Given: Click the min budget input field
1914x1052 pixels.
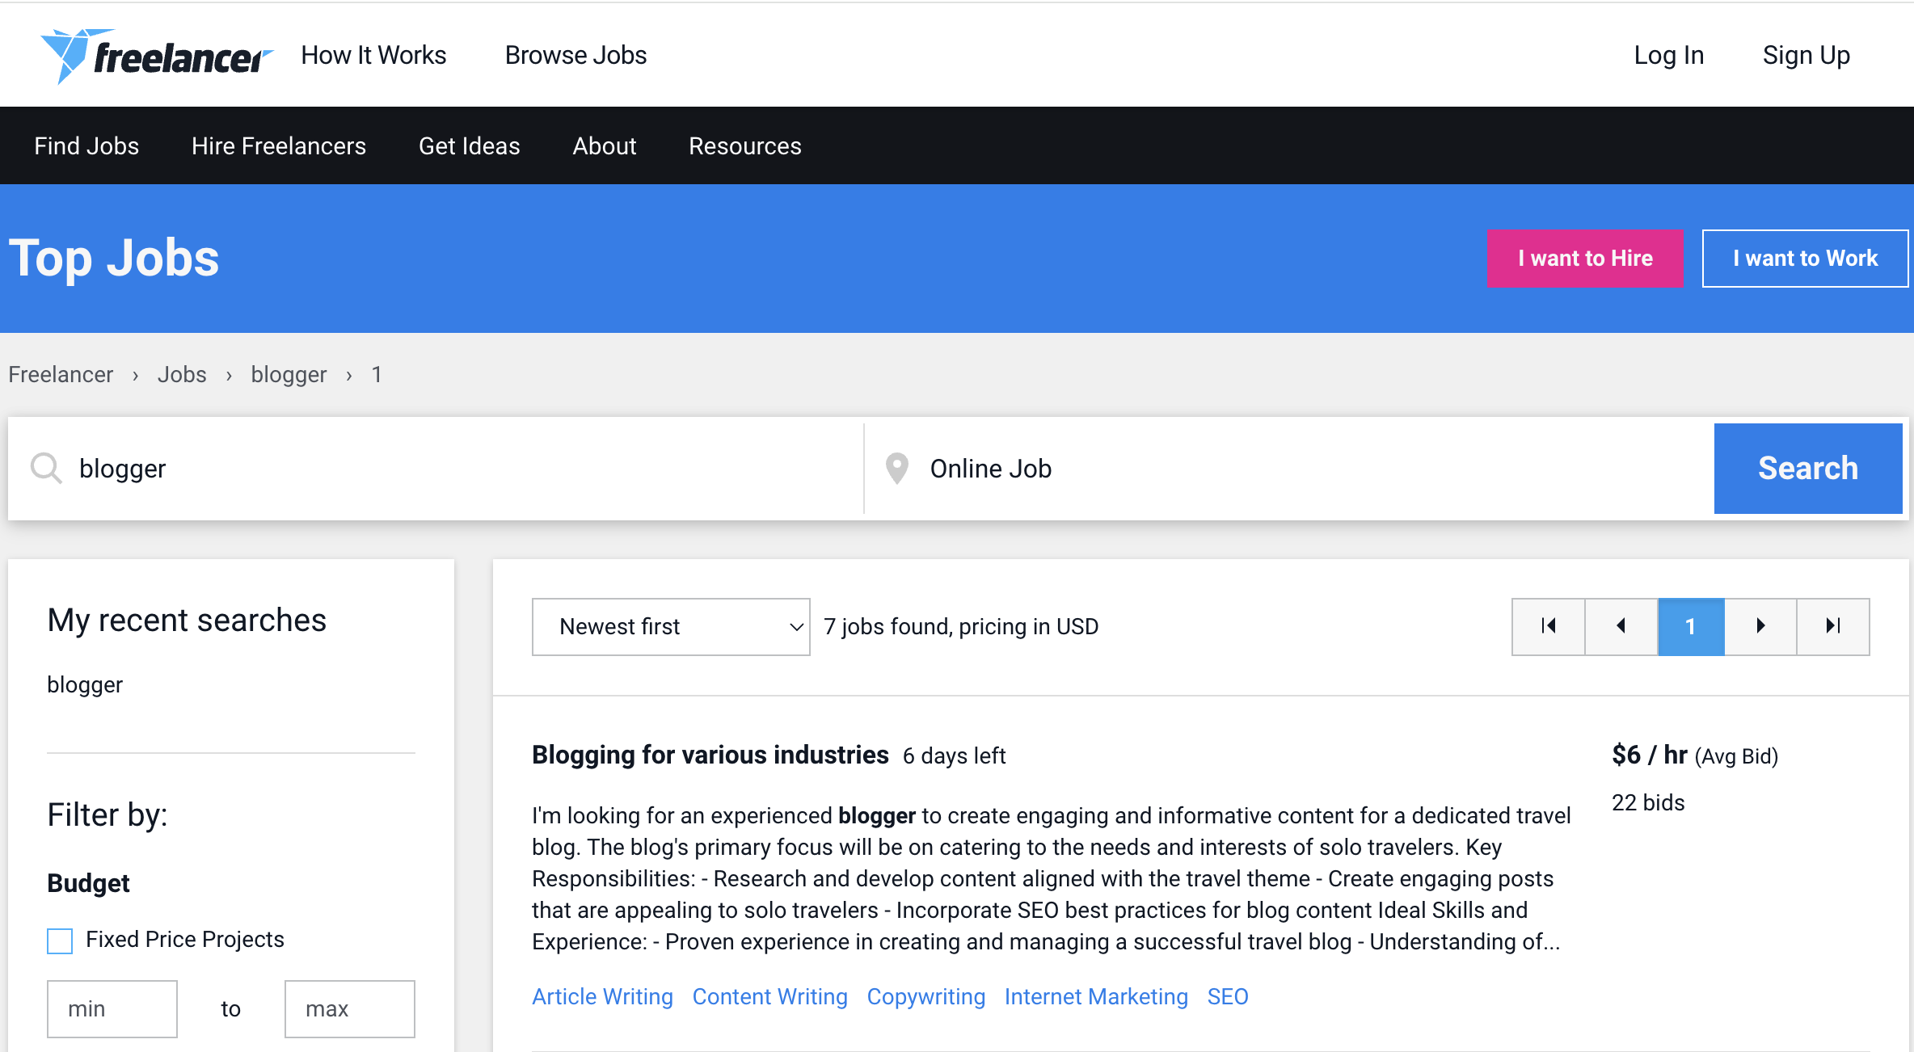Looking at the screenshot, I should pos(112,1008).
